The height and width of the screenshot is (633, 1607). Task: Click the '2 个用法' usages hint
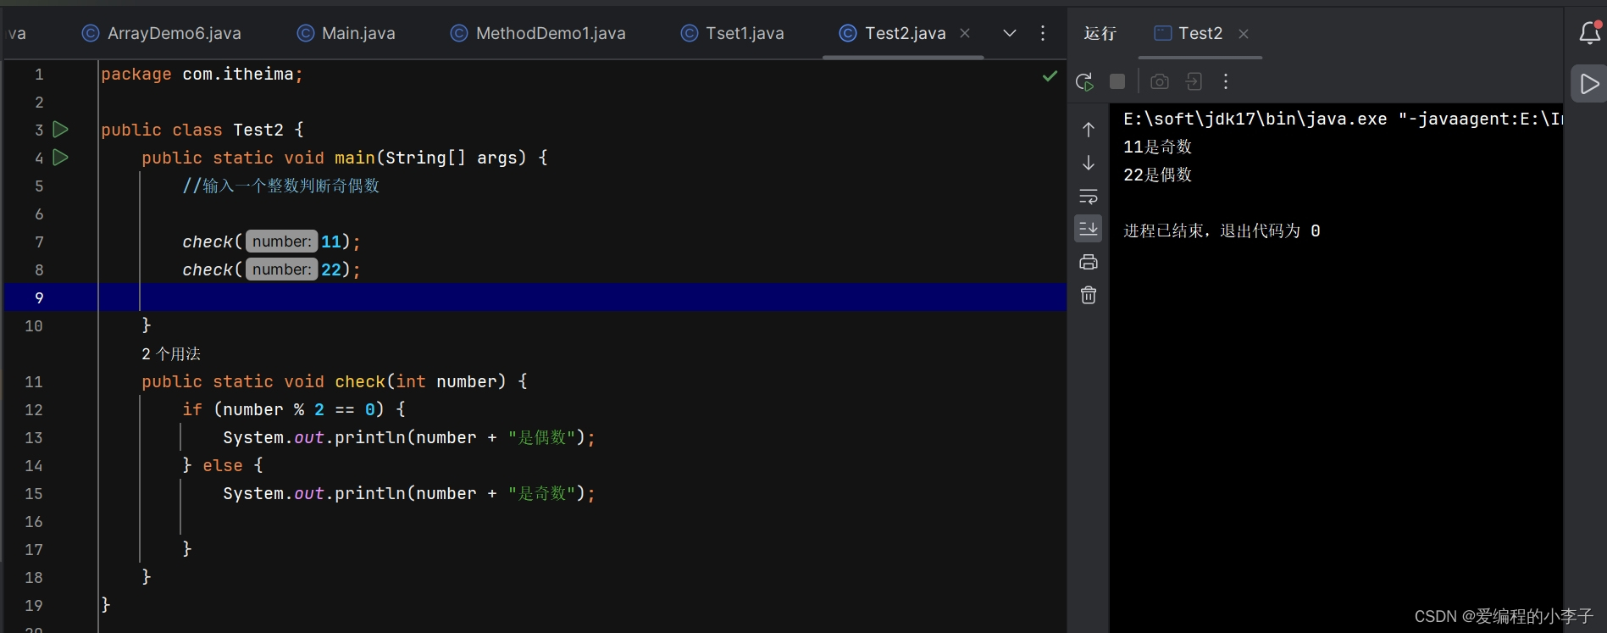click(x=171, y=353)
